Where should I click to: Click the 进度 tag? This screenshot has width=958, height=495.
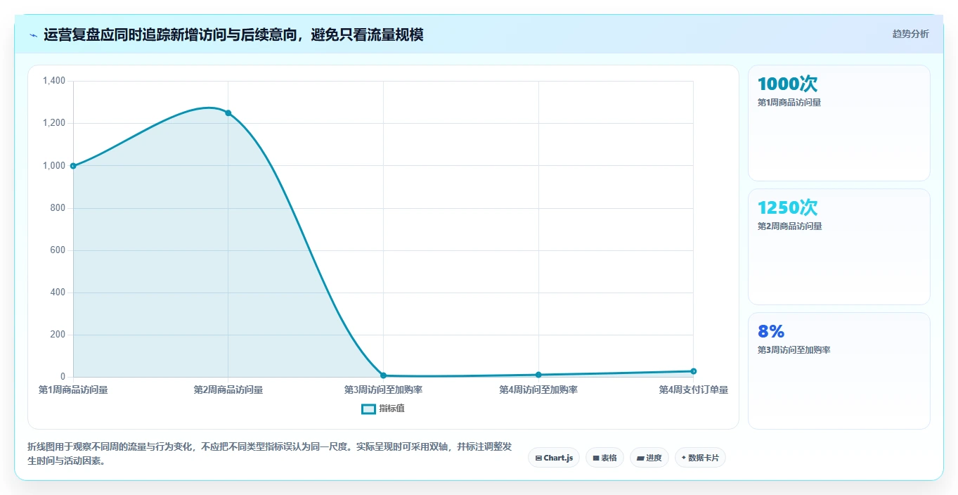tap(649, 458)
